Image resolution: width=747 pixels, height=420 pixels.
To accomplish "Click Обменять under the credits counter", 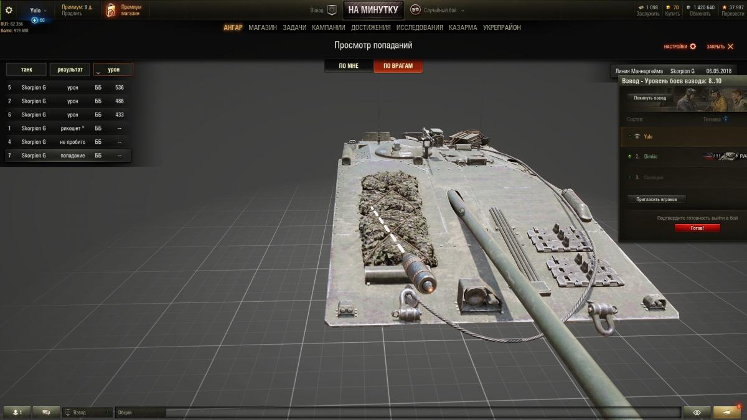I will [700, 14].
